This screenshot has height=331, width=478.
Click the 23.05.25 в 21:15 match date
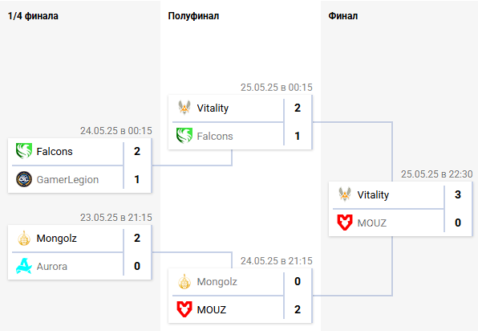tap(115, 218)
